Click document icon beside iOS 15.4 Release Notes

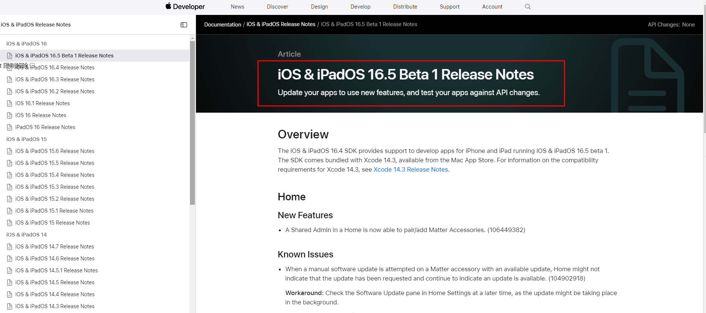pyautogui.click(x=10, y=175)
